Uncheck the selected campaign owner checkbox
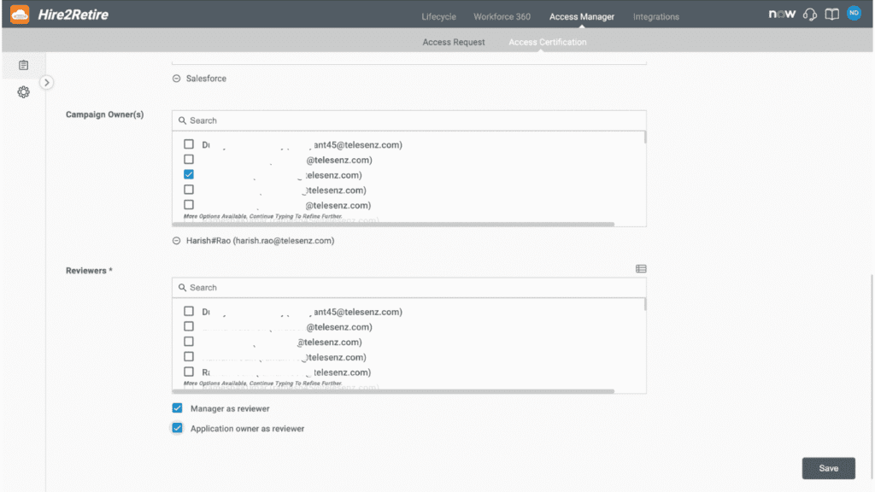Image resolution: width=875 pixels, height=492 pixels. tap(189, 174)
